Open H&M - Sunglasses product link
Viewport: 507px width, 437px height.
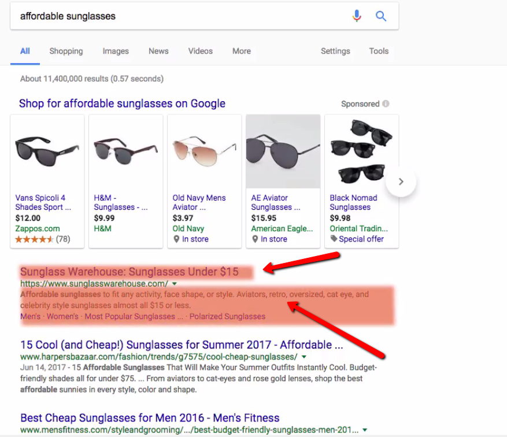[121, 202]
